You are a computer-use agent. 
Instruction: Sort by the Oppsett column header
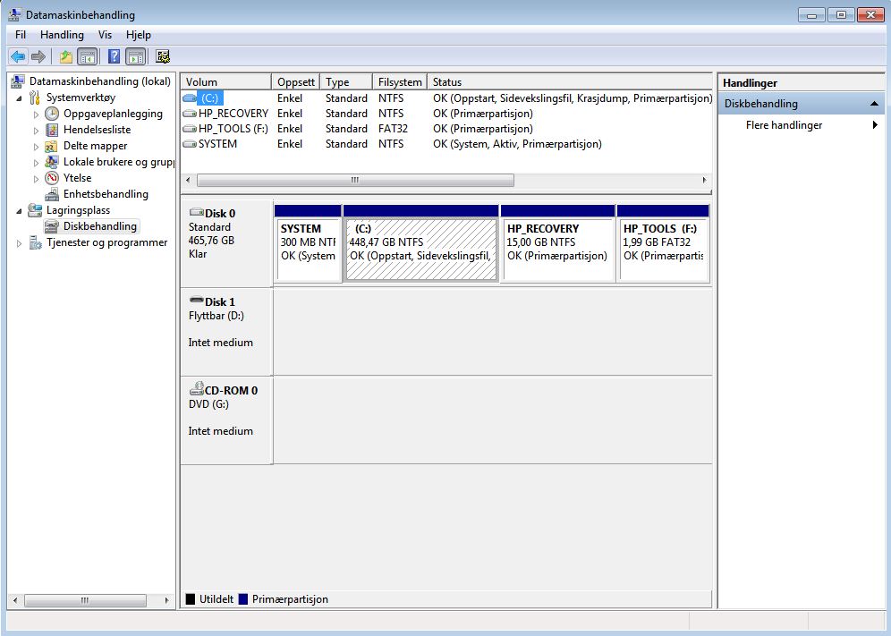(295, 81)
